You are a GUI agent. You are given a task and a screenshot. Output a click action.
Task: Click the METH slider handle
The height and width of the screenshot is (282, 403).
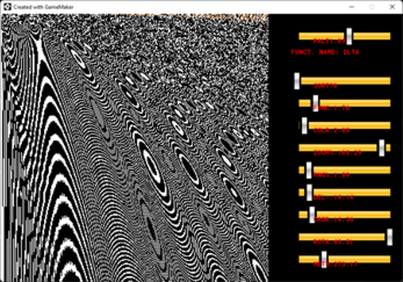point(324,260)
